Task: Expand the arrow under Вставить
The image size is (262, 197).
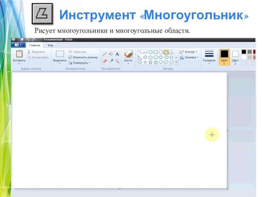Action: click(19, 63)
